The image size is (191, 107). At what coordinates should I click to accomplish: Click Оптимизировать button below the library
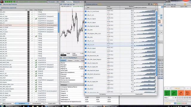(x=37, y=103)
